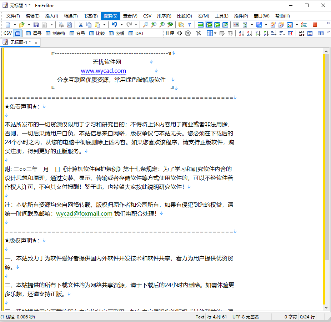
Task: Open the 搜索(S) menu
Action: click(x=110, y=16)
